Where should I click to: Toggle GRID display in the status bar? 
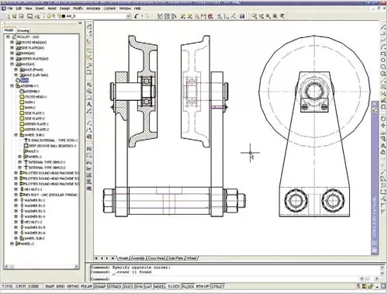[61, 286]
